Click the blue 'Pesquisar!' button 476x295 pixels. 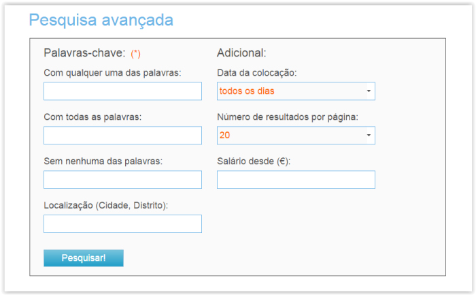point(84,258)
